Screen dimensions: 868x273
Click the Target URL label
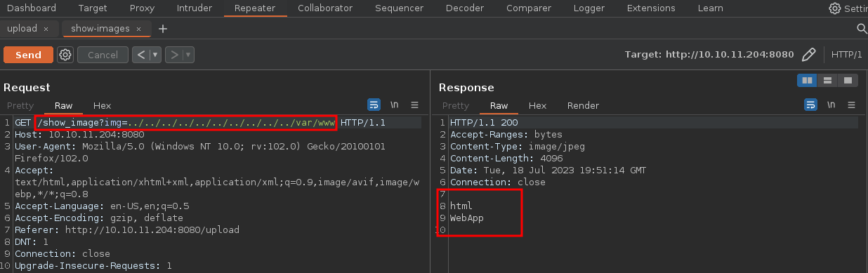[x=709, y=55]
